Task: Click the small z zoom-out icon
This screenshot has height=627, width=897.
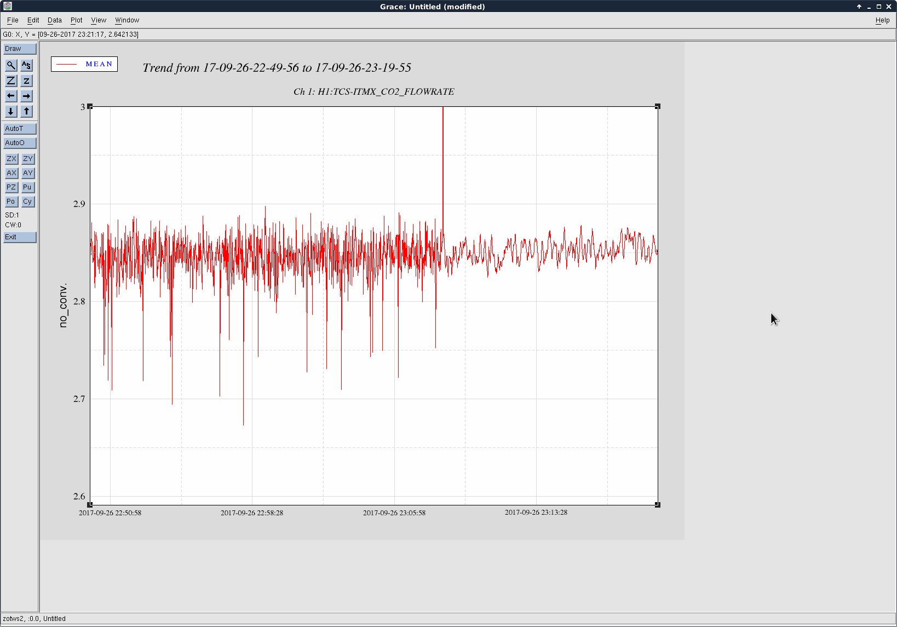Action: point(26,80)
